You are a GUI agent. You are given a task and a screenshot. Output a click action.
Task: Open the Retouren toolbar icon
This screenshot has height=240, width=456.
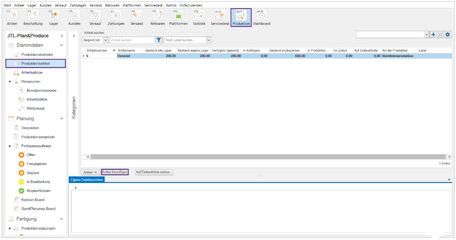pos(158,17)
